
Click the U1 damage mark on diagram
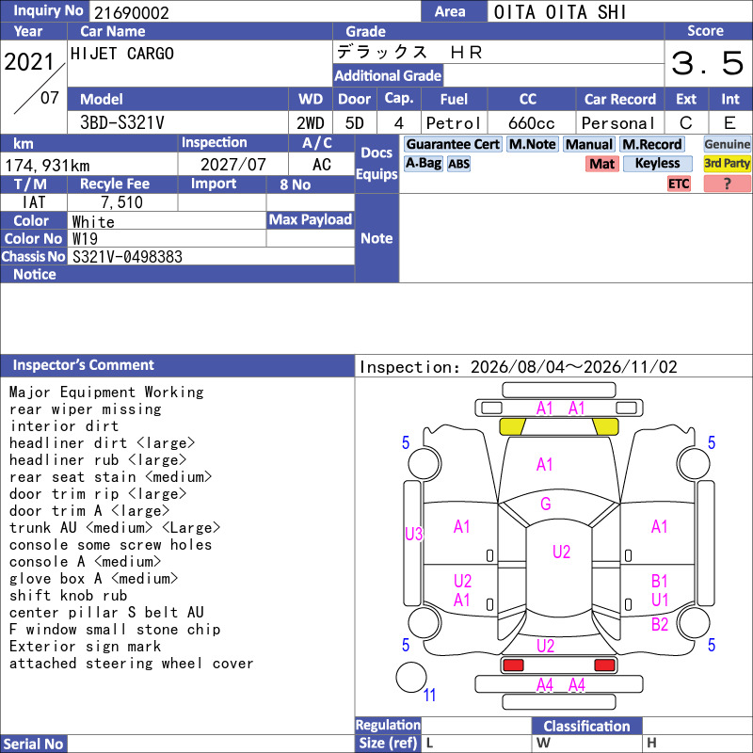(x=660, y=601)
